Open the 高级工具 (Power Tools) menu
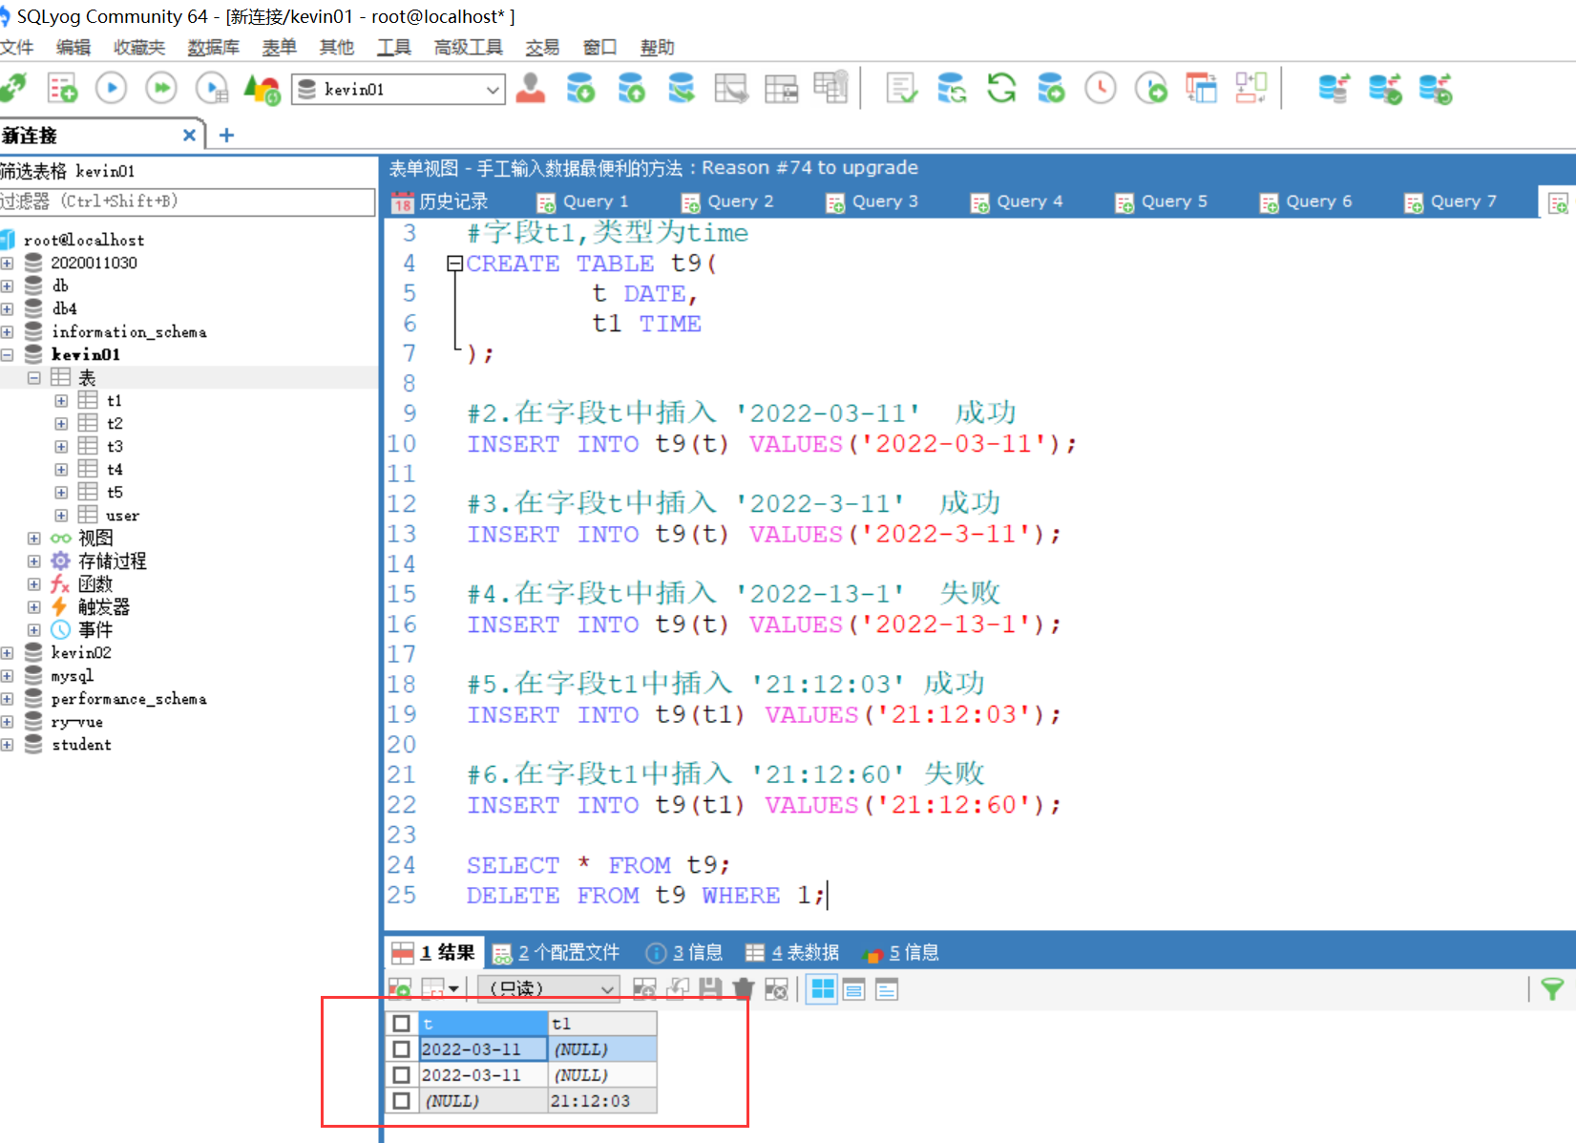The height and width of the screenshot is (1143, 1576). (468, 48)
